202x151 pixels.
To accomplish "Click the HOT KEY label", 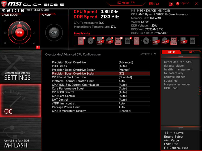I will pos(144,54).
